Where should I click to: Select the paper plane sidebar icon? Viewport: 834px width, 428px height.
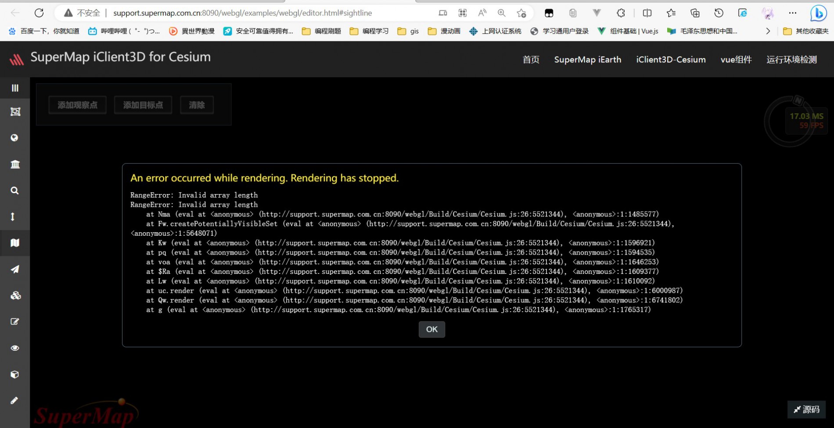tap(15, 269)
